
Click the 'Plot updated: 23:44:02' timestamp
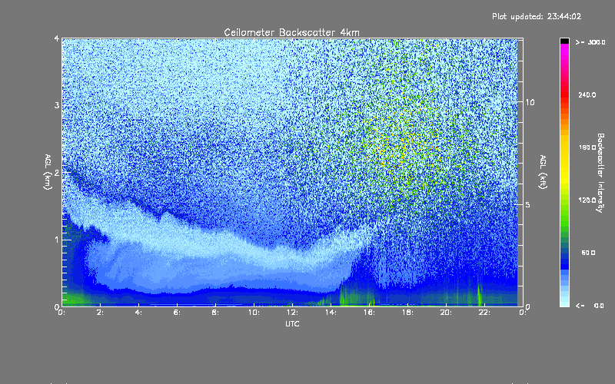pyautogui.click(x=537, y=16)
